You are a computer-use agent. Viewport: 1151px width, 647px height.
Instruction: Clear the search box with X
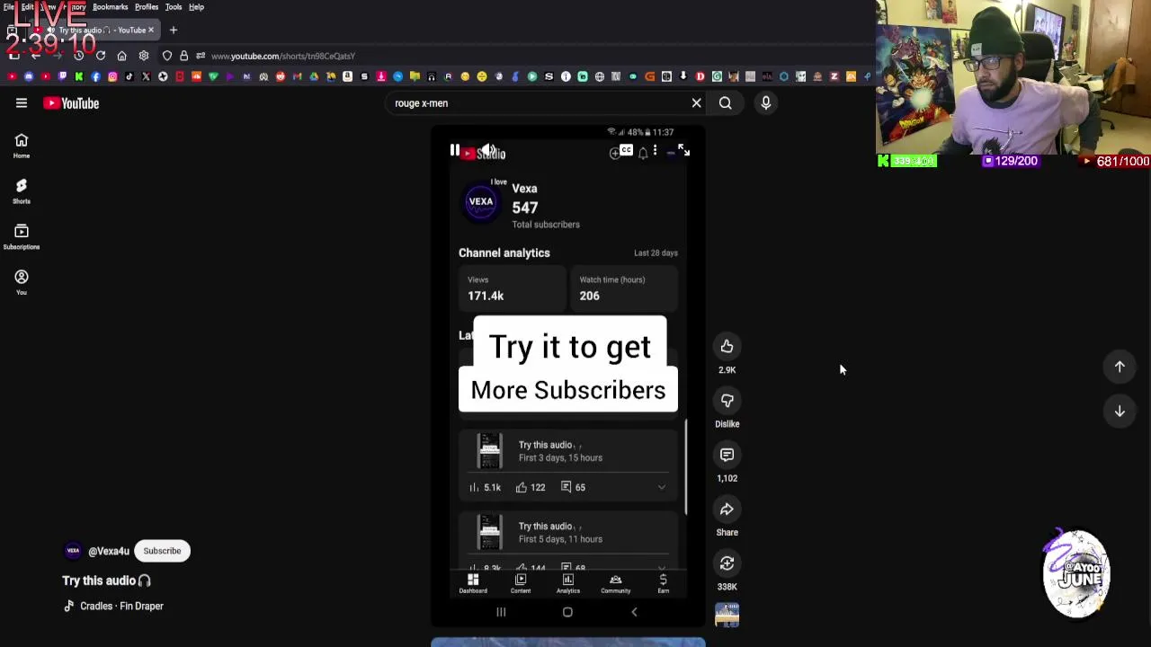pyautogui.click(x=696, y=103)
